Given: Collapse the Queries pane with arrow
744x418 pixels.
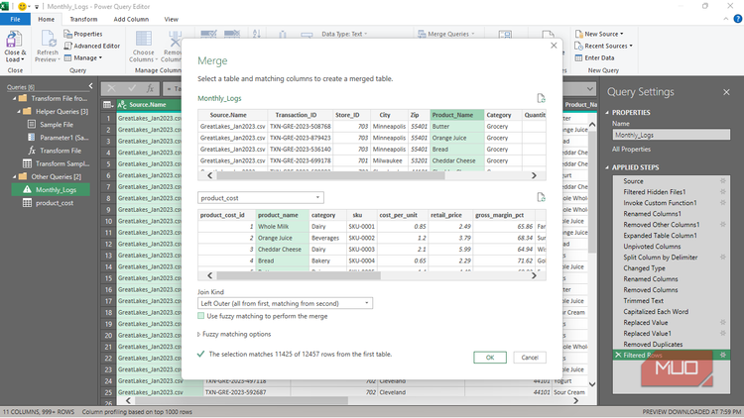Looking at the screenshot, I should [x=90, y=86].
